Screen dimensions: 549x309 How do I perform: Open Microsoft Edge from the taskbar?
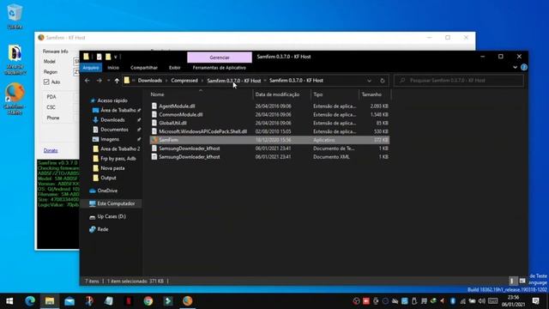point(30,301)
